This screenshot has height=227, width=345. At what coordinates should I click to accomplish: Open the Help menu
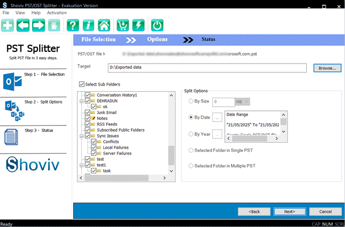36,13
